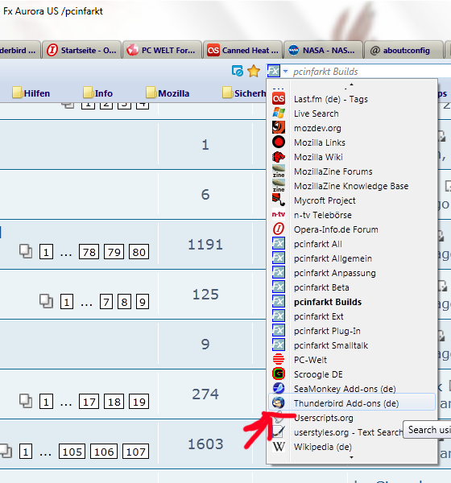Click the mozdev.org search engine icon
This screenshot has height=483, width=451.
pyautogui.click(x=279, y=128)
